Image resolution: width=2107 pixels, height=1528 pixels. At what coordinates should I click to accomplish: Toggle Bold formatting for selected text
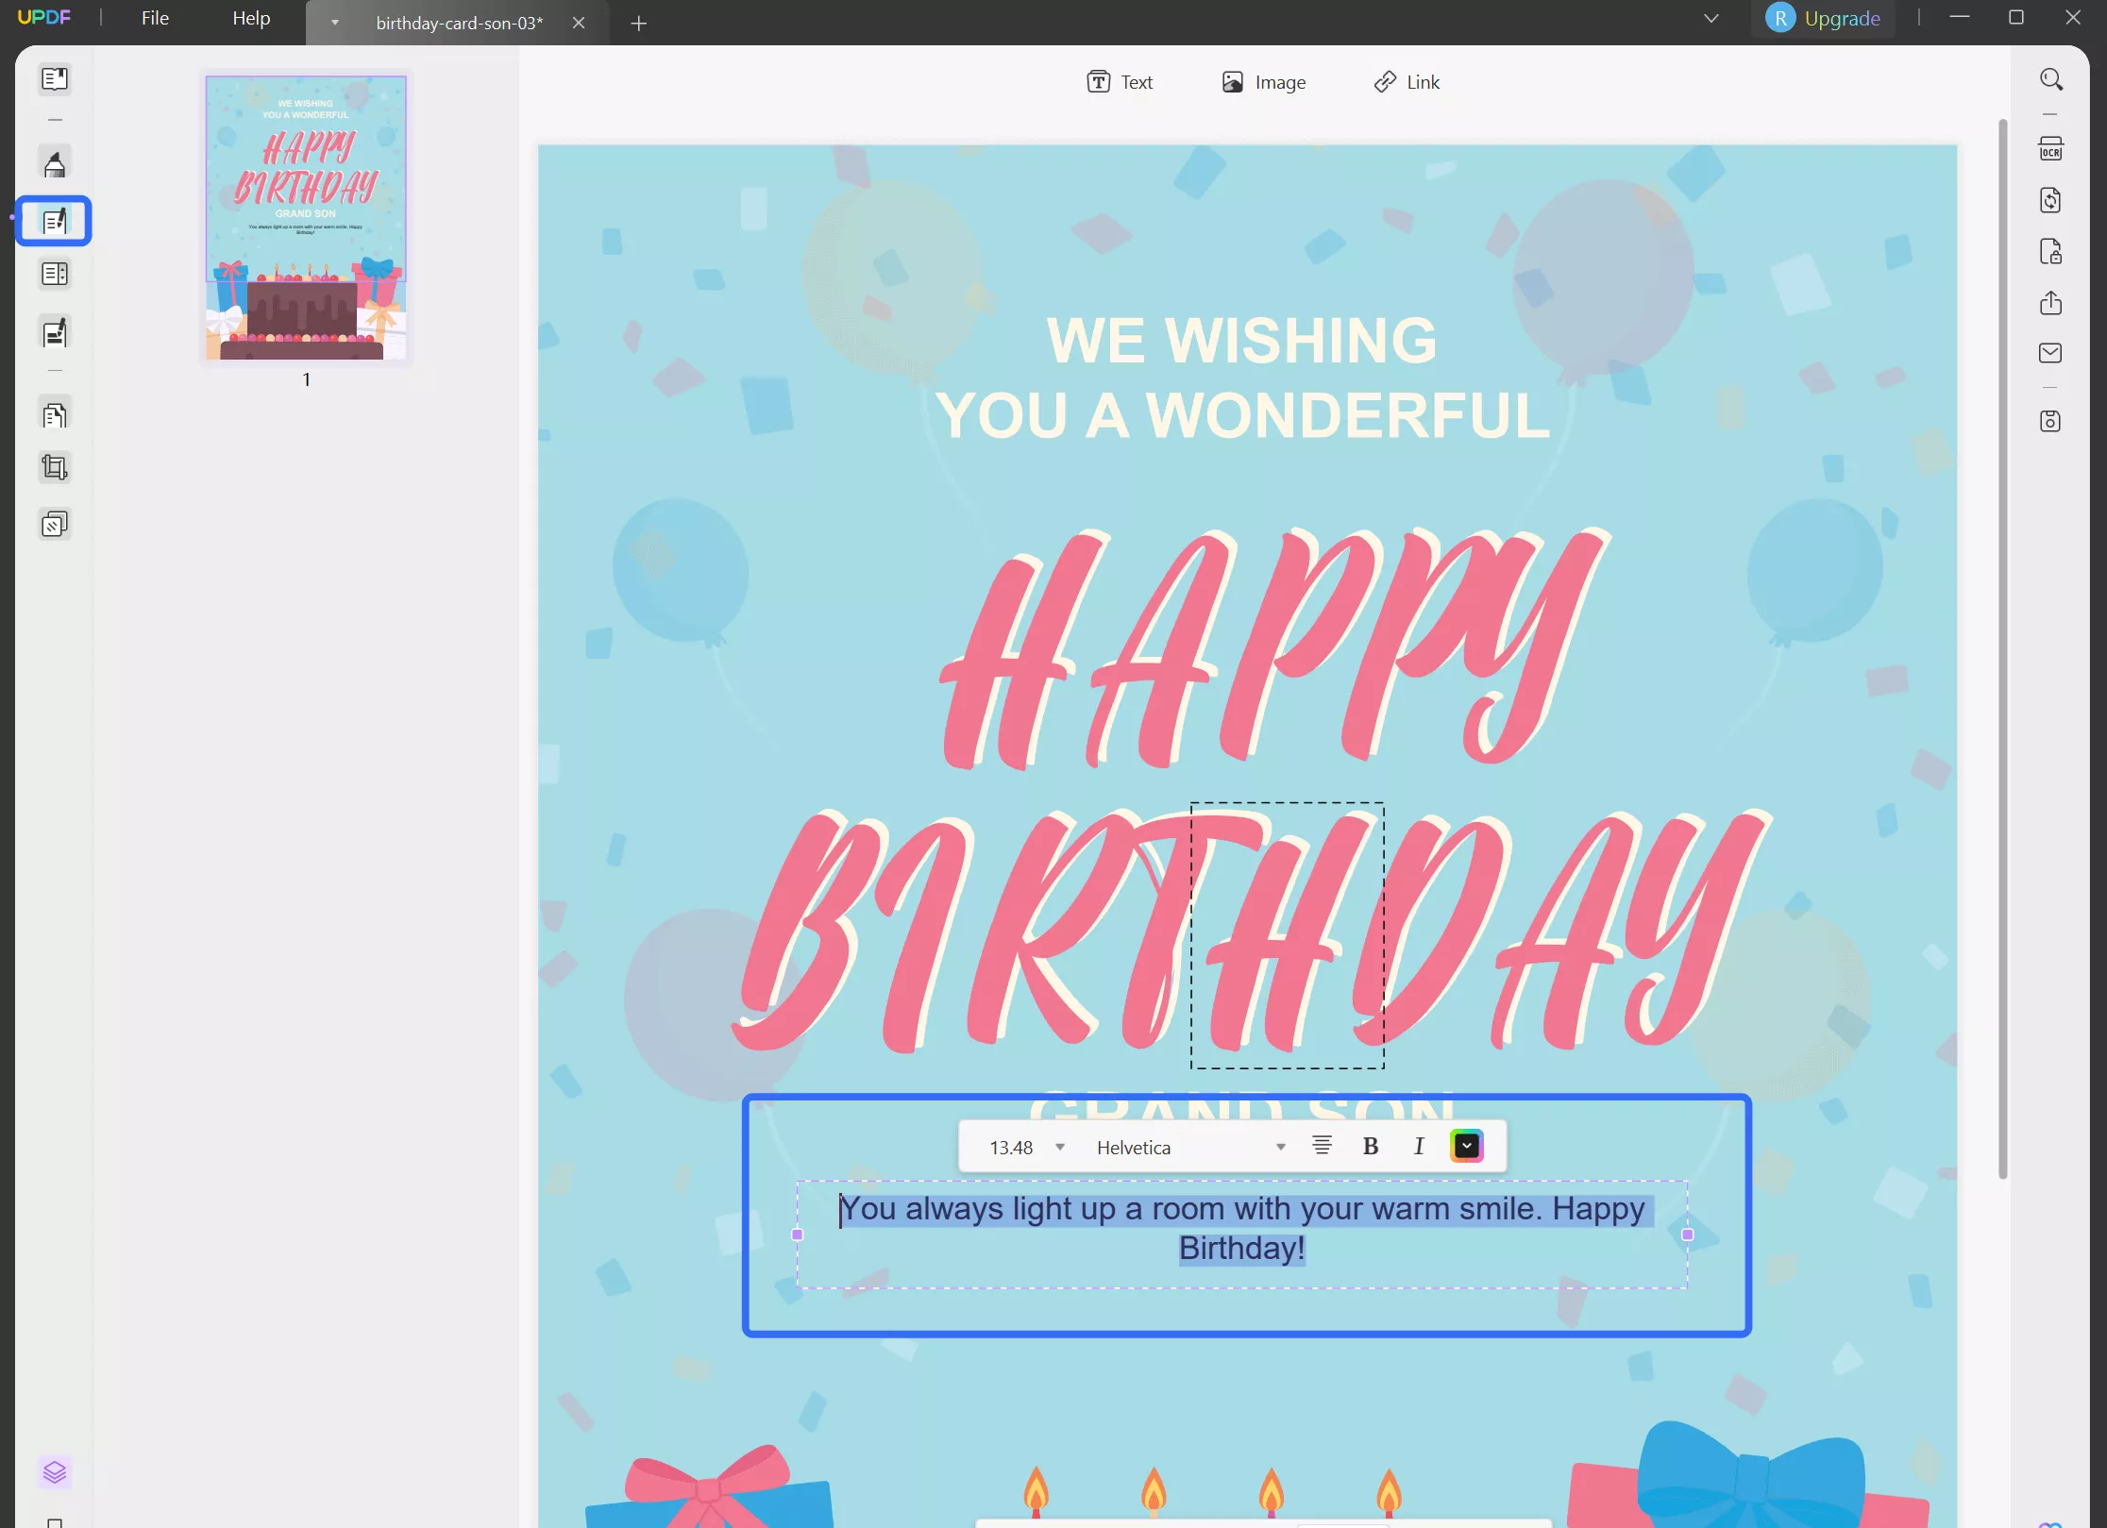pyautogui.click(x=1371, y=1147)
